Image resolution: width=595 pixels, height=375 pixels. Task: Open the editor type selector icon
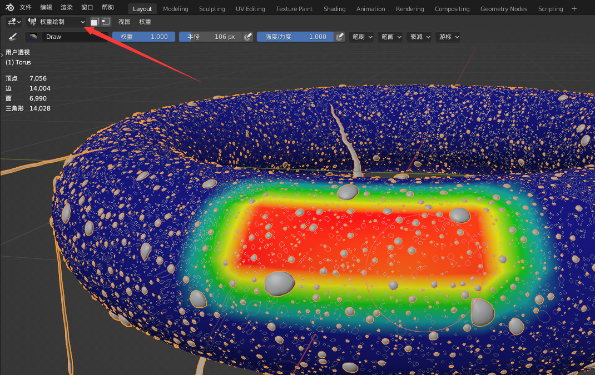tap(14, 22)
